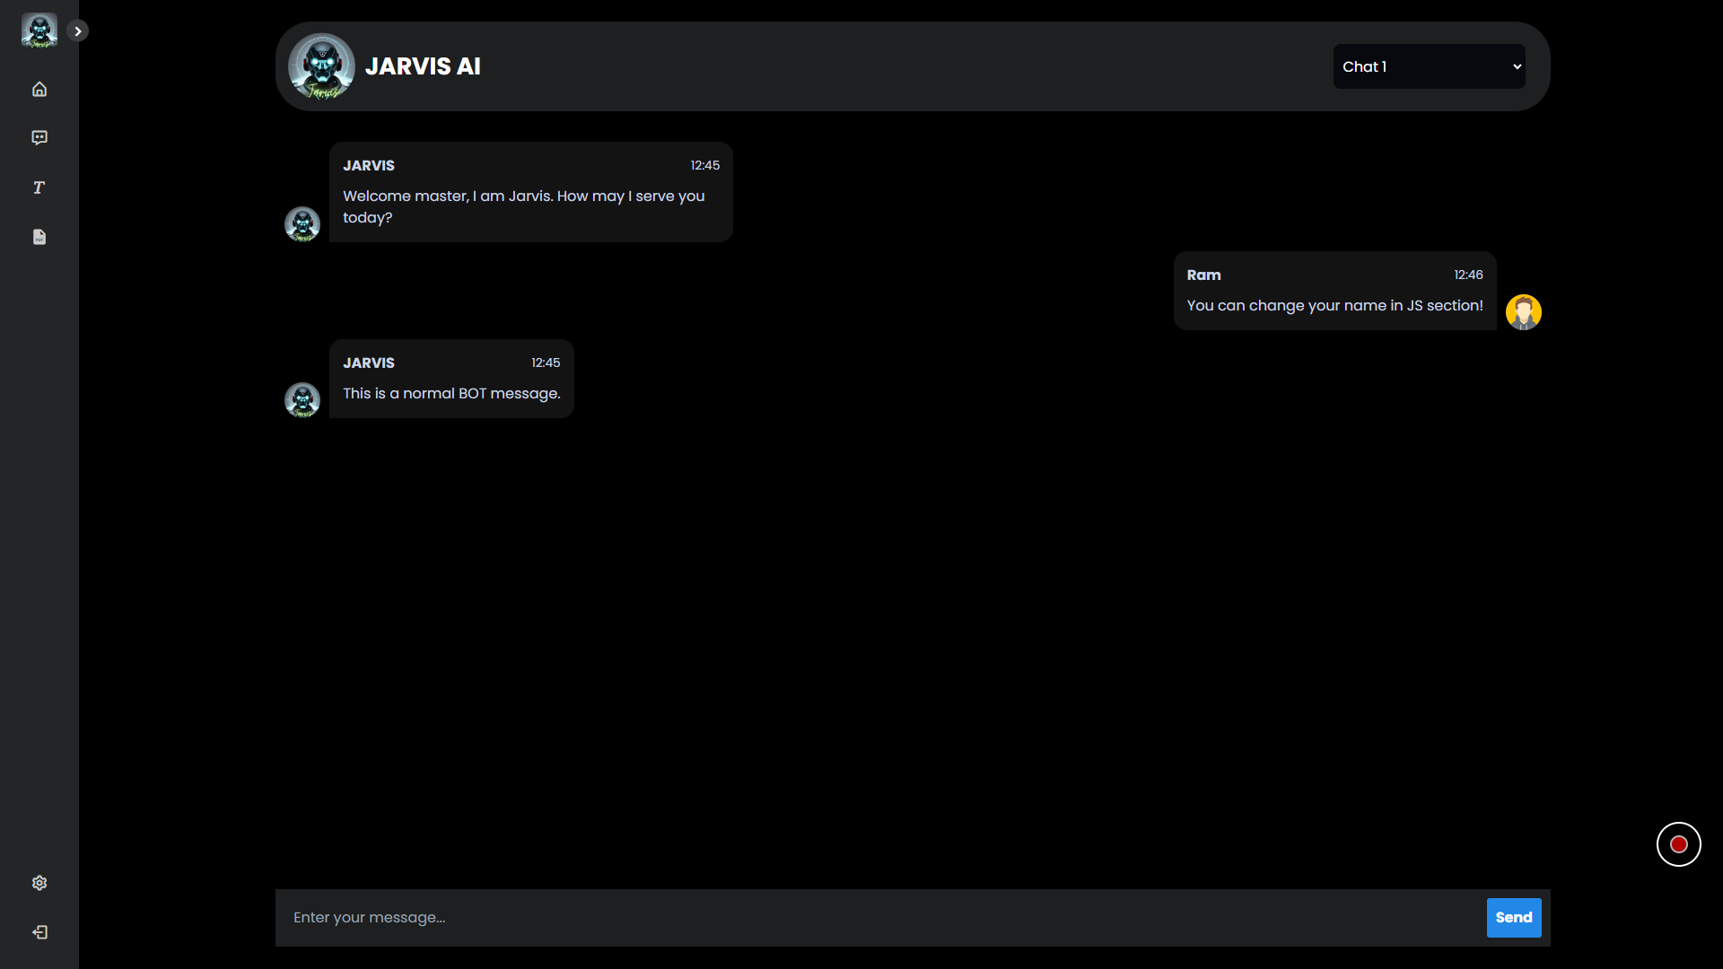
Task: Click the normal BOT message bubble
Action: coord(451,393)
